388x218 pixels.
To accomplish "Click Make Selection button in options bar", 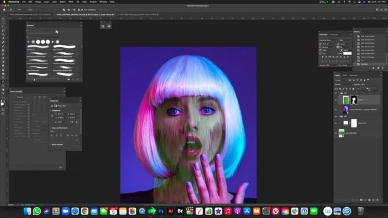I will [x=38, y=10].
